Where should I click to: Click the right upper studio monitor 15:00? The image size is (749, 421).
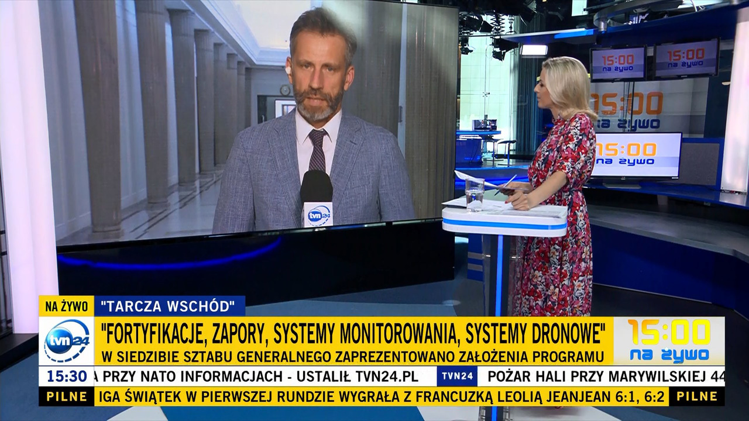point(686,58)
